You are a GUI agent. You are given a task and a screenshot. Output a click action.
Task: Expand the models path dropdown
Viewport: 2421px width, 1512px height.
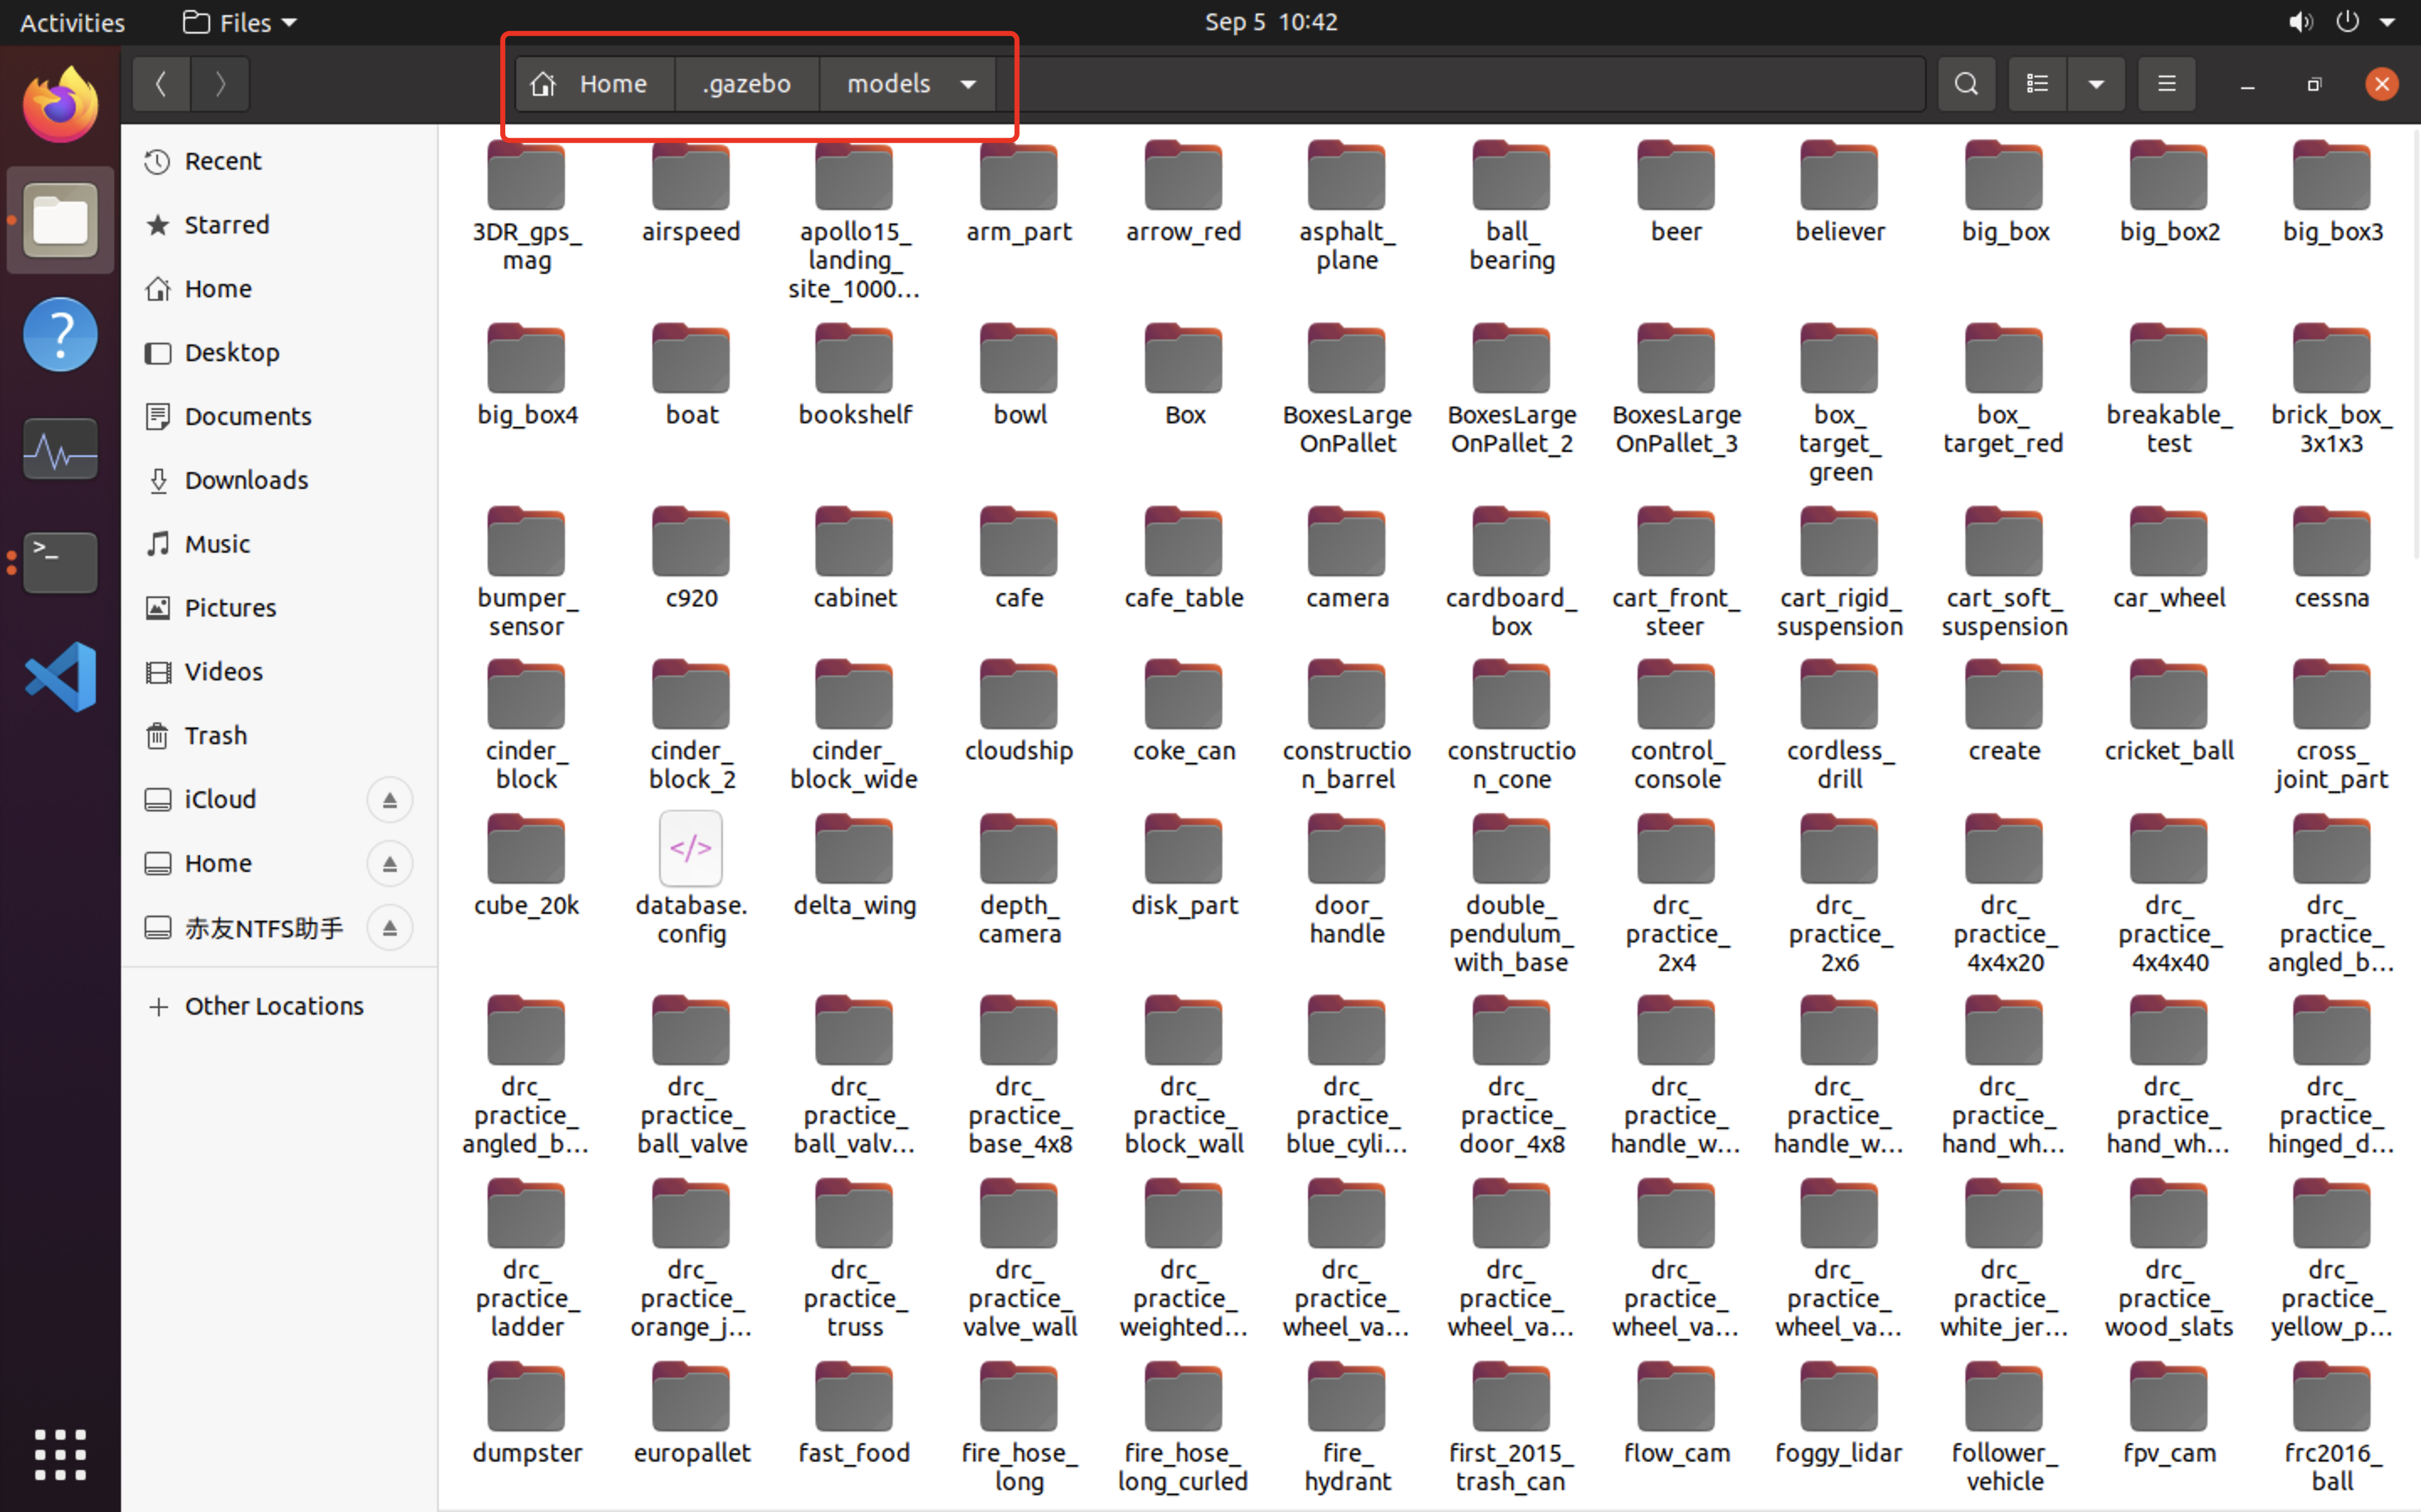tap(968, 84)
